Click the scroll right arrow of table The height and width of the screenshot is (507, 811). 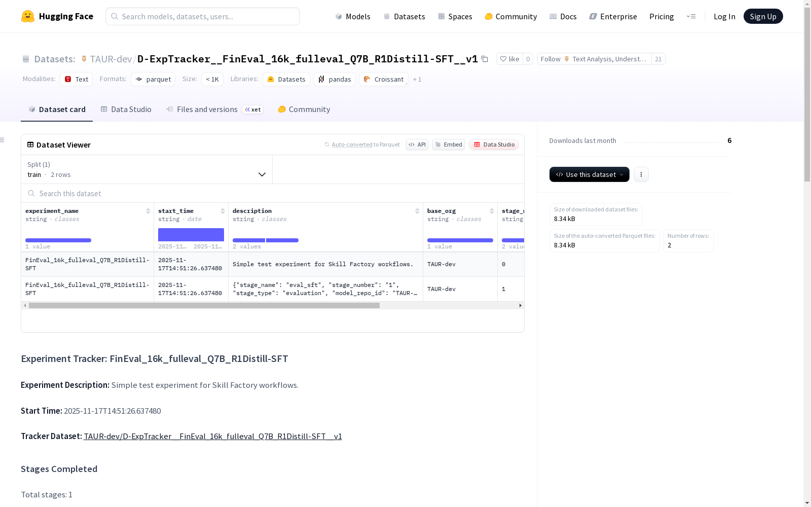coord(520,305)
